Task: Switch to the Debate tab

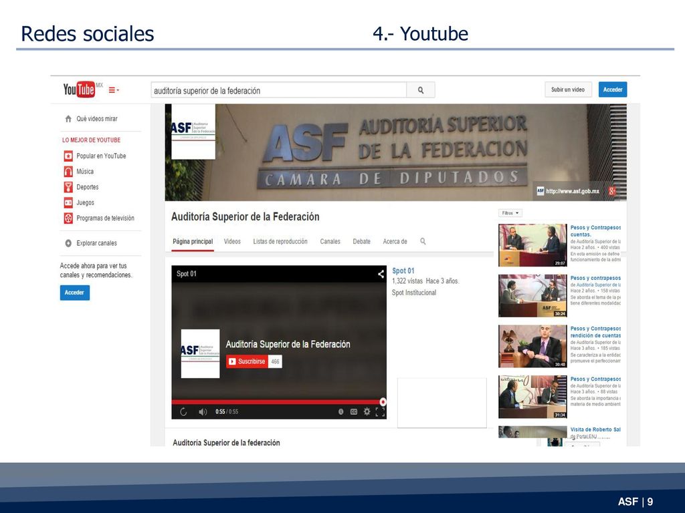Action: 361,241
